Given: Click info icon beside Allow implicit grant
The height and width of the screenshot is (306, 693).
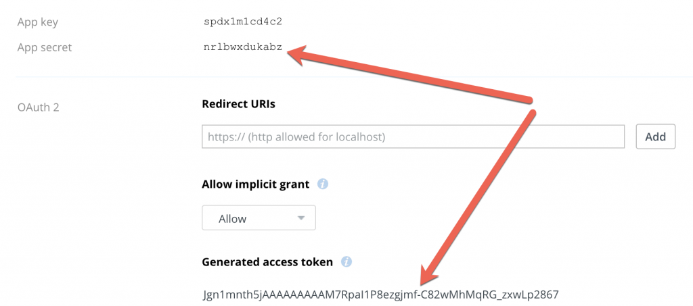Looking at the screenshot, I should point(323,184).
